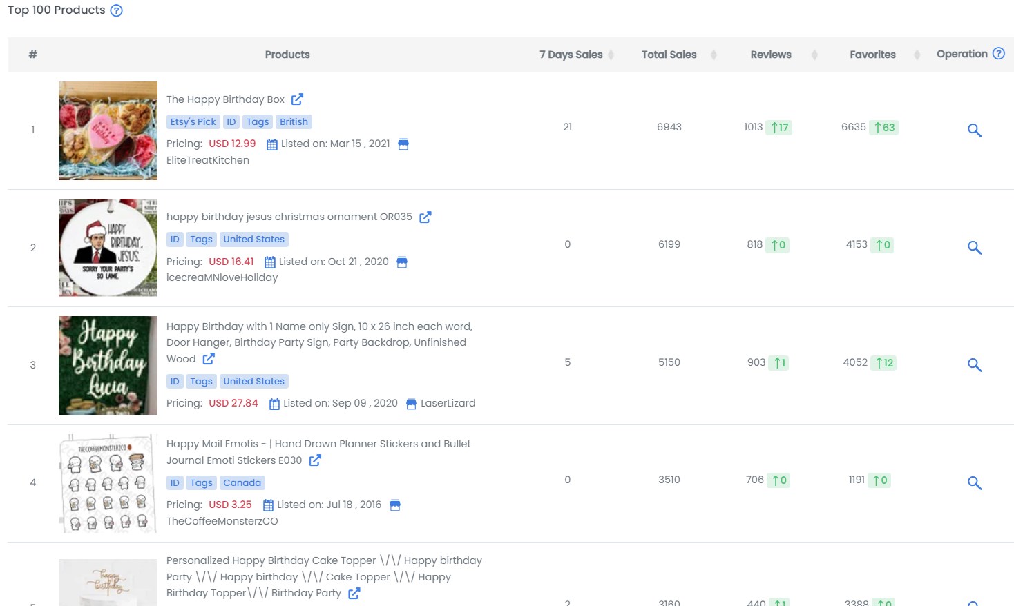Open the Happy Birthday Jesus ornament thumbnail
This screenshot has width=1014, height=606.
(x=108, y=248)
